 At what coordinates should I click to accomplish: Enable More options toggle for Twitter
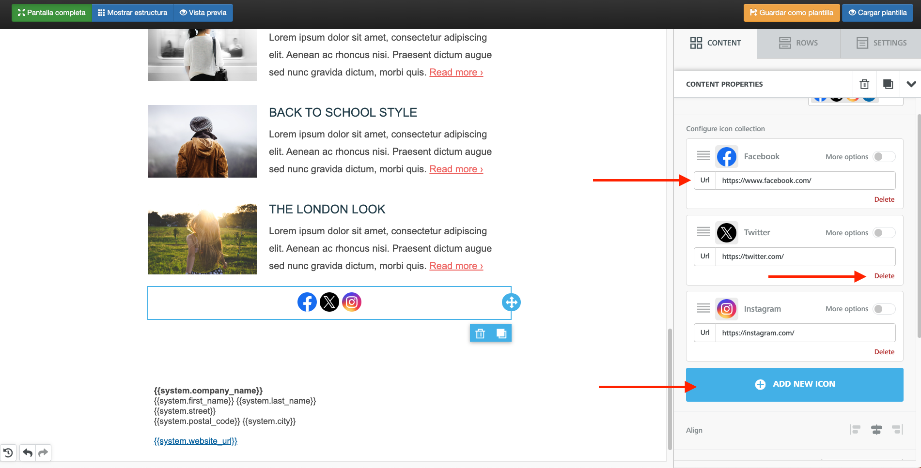coord(884,233)
